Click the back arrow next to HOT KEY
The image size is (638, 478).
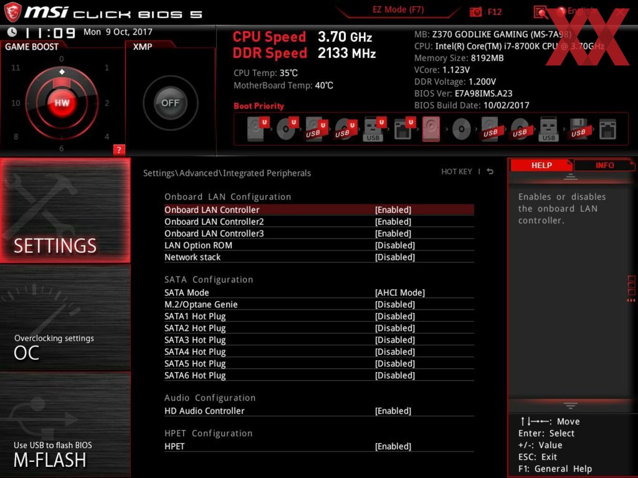coord(490,172)
